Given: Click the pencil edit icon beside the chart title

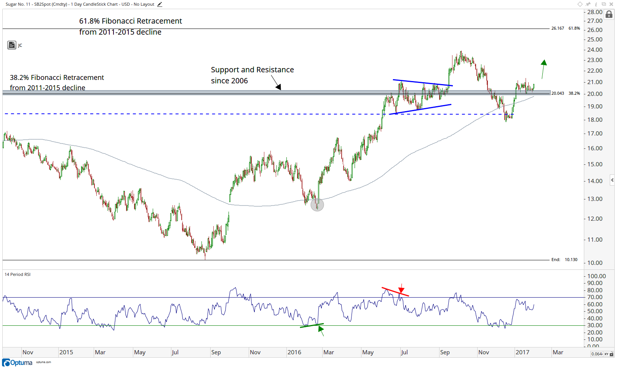Looking at the screenshot, I should pos(160,4).
